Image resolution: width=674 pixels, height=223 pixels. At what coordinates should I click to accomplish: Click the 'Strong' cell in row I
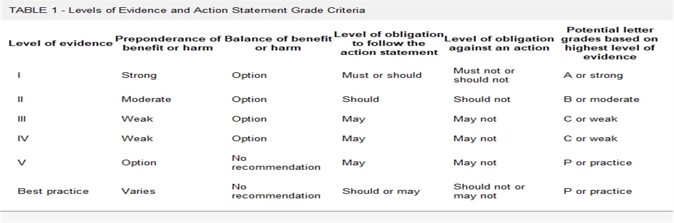(139, 75)
